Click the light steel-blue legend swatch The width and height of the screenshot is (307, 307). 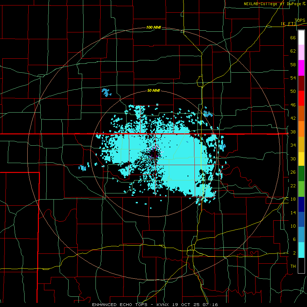pyautogui.click(x=301, y=235)
